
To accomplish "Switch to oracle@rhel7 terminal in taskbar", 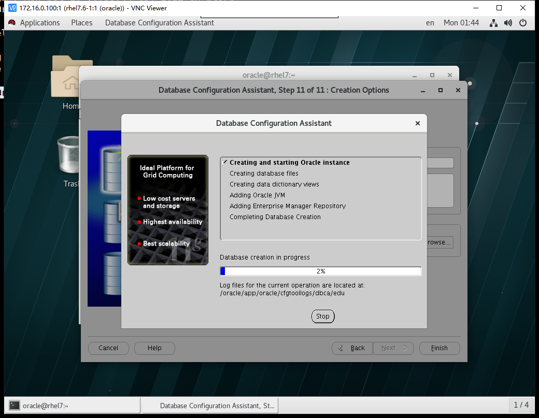I will [x=73, y=405].
